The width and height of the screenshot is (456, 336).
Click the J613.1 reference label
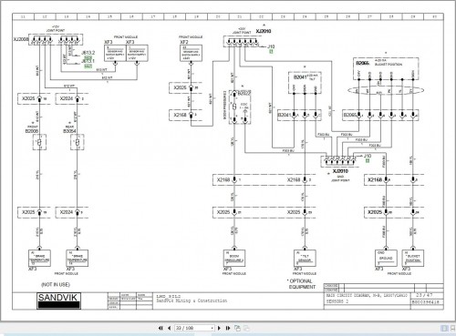[x=88, y=61]
